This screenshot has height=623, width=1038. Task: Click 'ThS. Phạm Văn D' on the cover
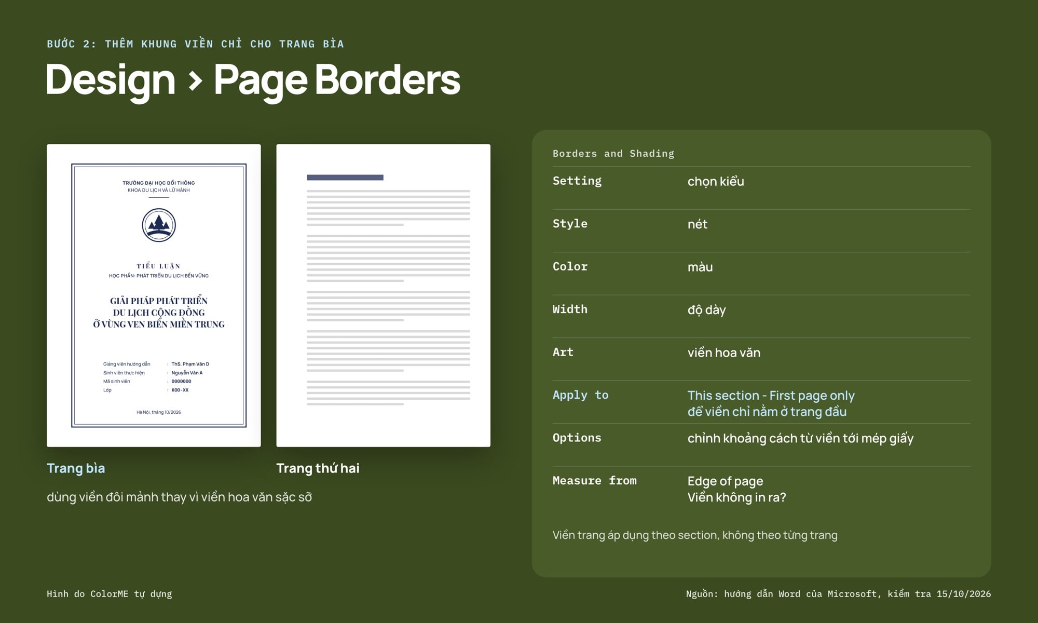click(x=190, y=364)
